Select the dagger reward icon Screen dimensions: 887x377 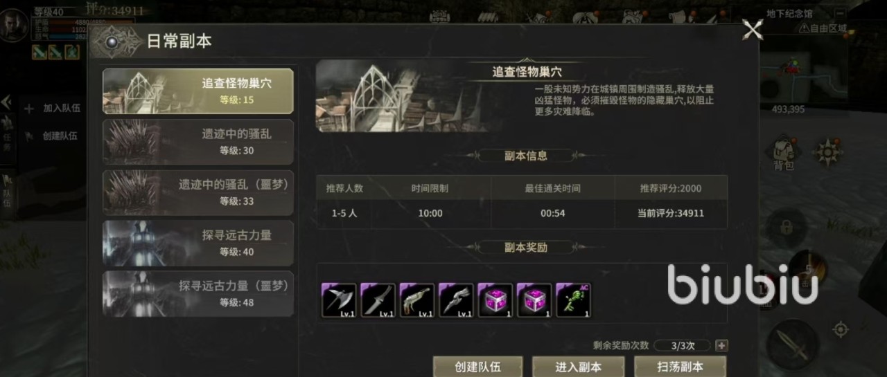378,301
